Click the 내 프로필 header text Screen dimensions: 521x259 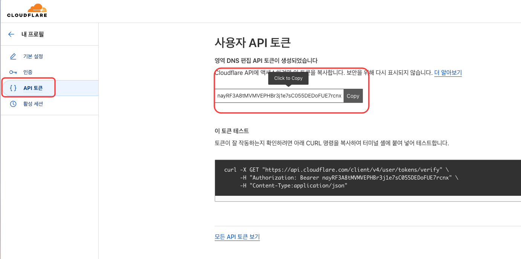(x=33, y=34)
